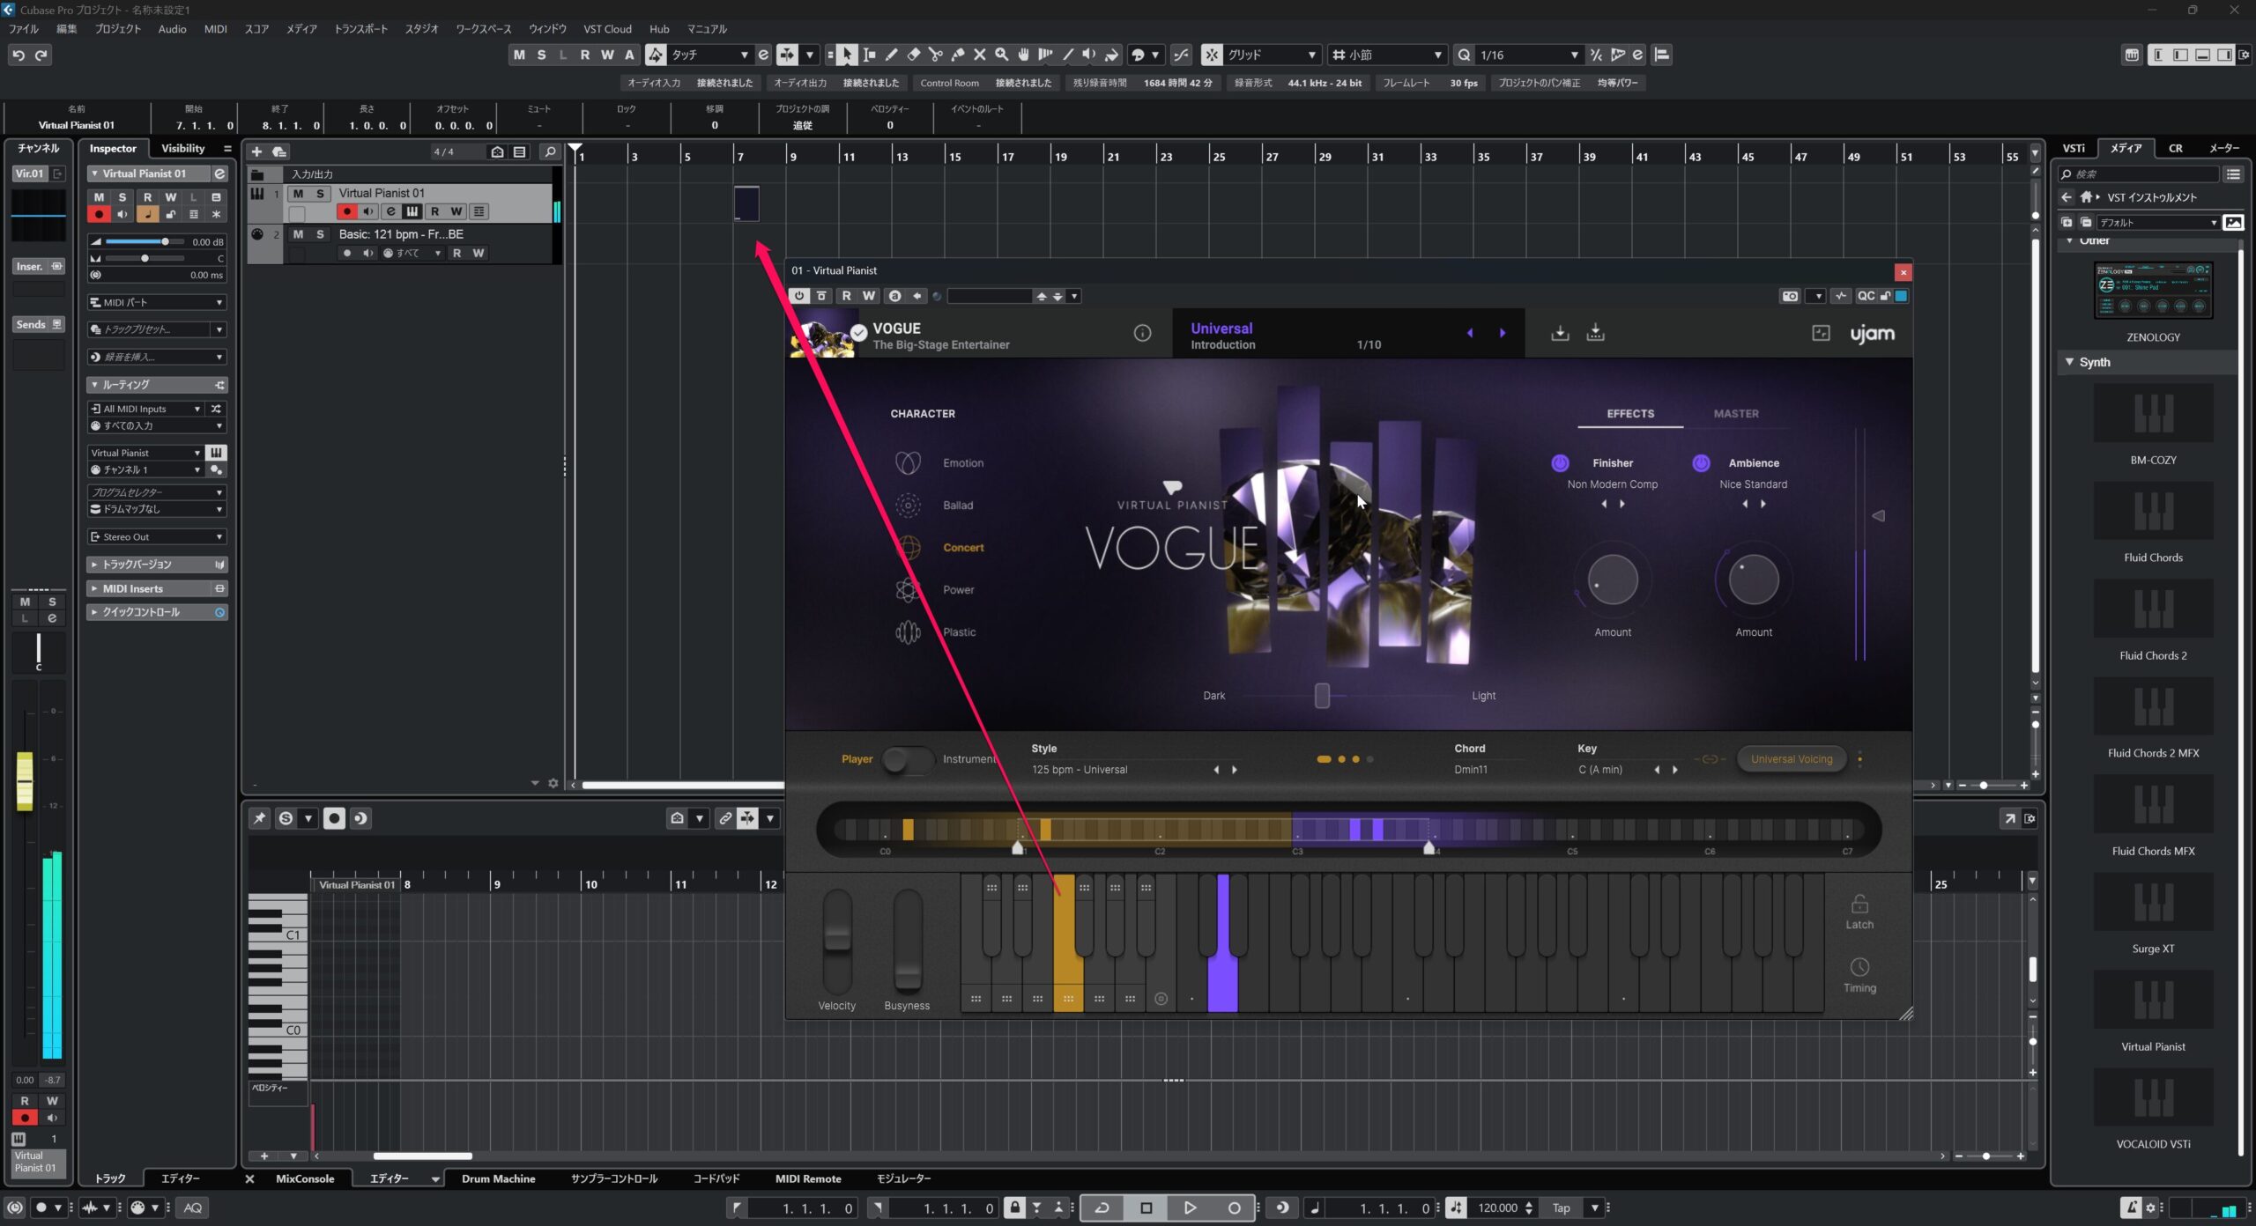Expand the MIDI Inserts inspector section
Viewport: 2256px width, 1226px height.
(x=157, y=588)
